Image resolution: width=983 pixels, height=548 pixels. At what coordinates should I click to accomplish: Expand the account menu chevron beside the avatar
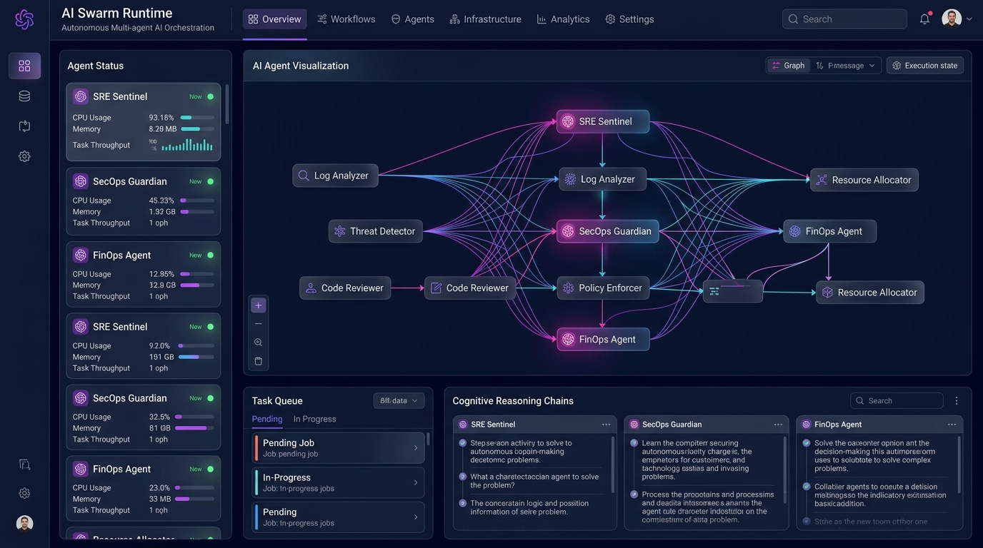[969, 19]
